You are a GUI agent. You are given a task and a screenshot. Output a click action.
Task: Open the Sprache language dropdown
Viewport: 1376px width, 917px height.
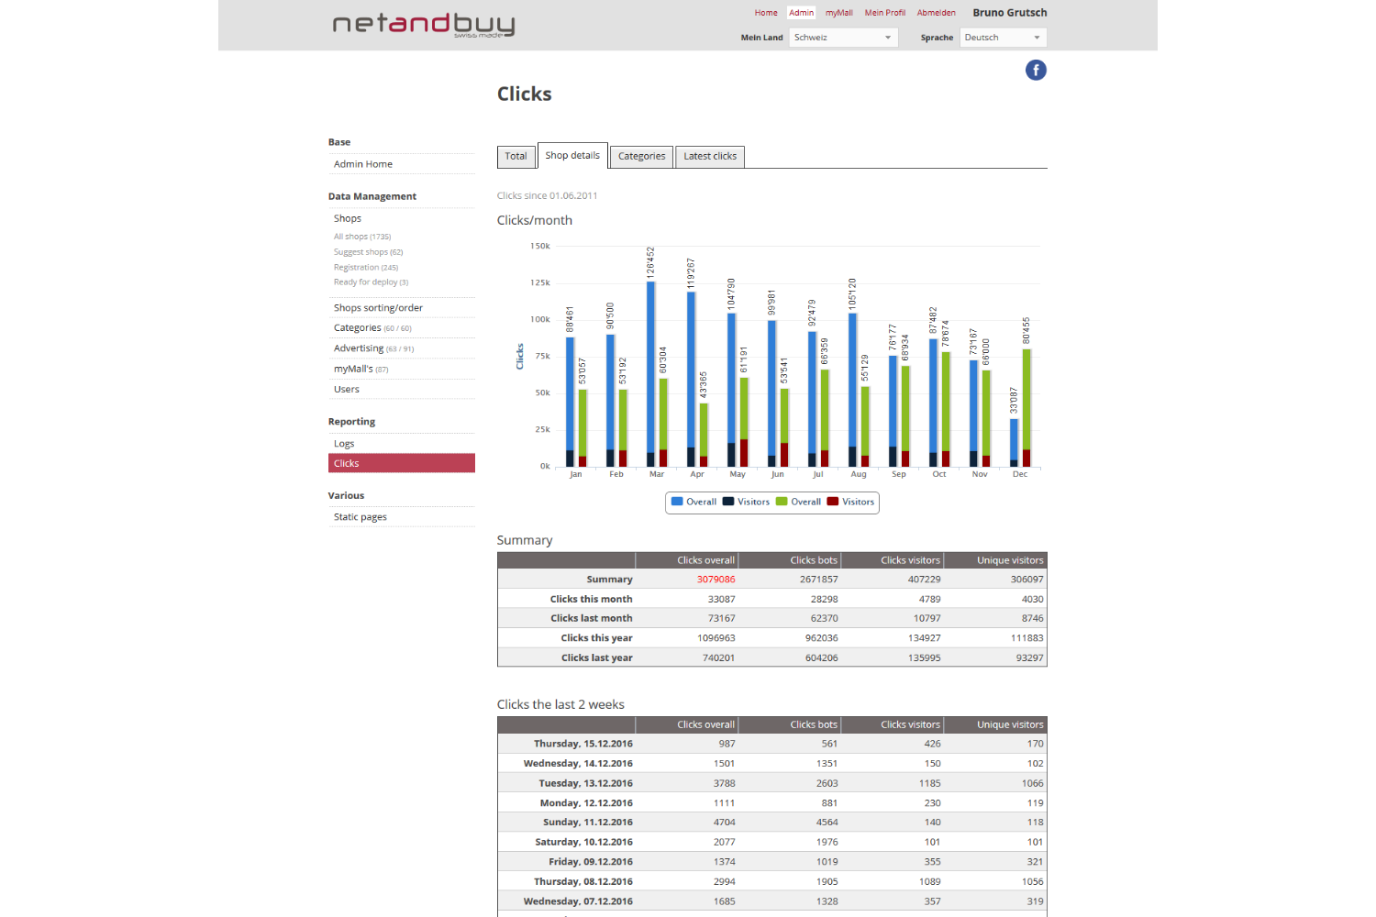(1003, 38)
